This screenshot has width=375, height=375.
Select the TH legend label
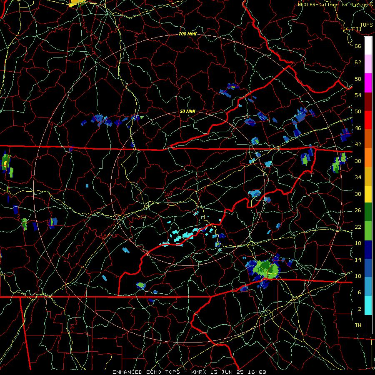pyautogui.click(x=358, y=325)
